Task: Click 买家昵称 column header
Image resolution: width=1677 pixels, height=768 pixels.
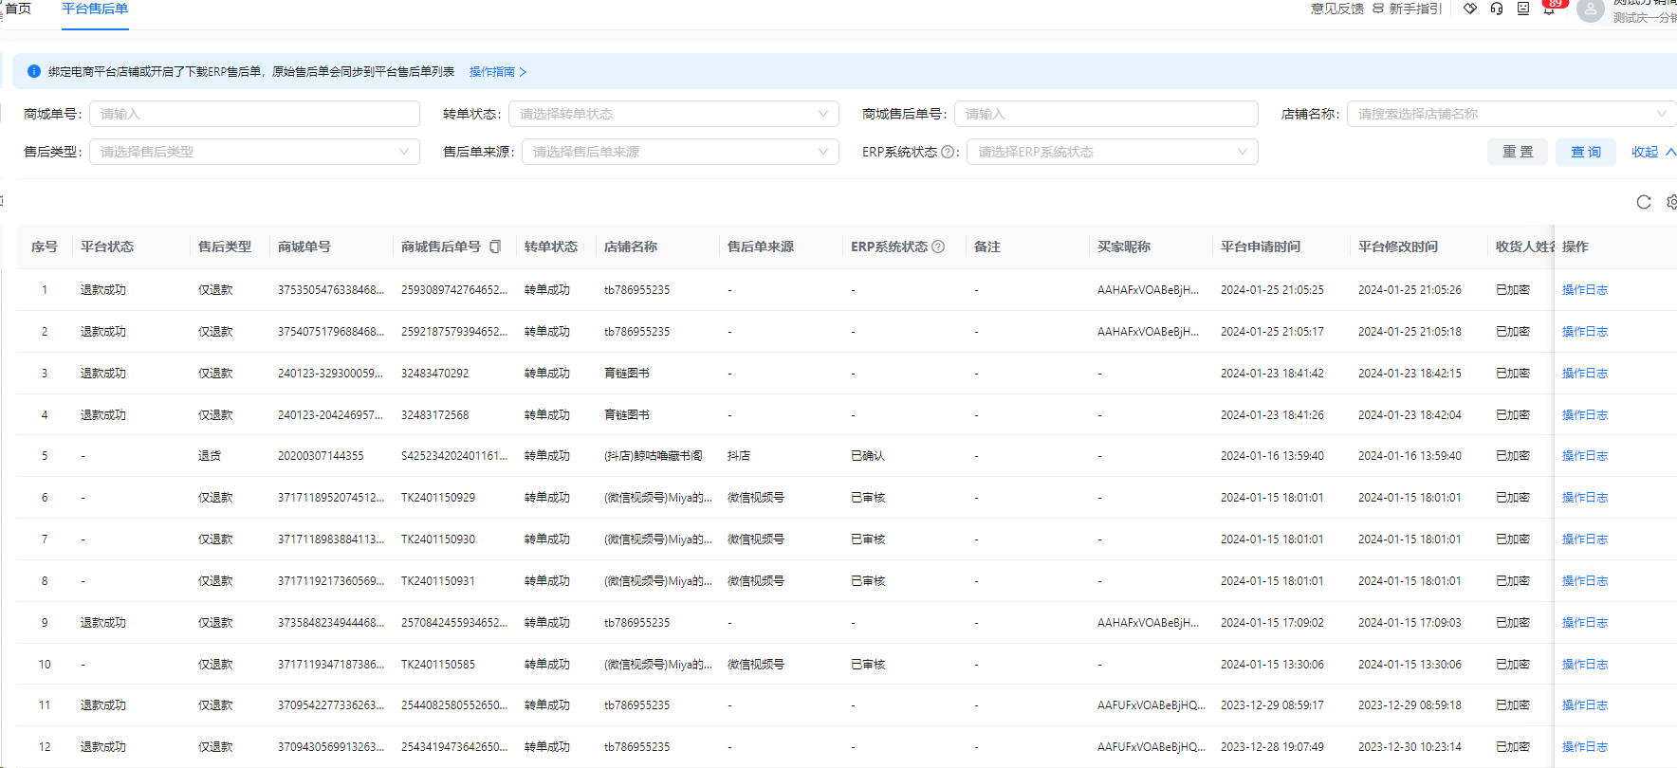Action: click(1124, 247)
